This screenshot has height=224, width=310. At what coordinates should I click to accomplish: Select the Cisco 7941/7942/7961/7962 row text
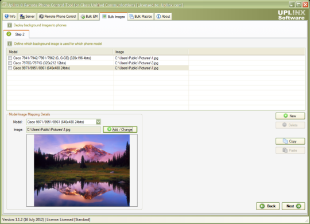point(52,58)
